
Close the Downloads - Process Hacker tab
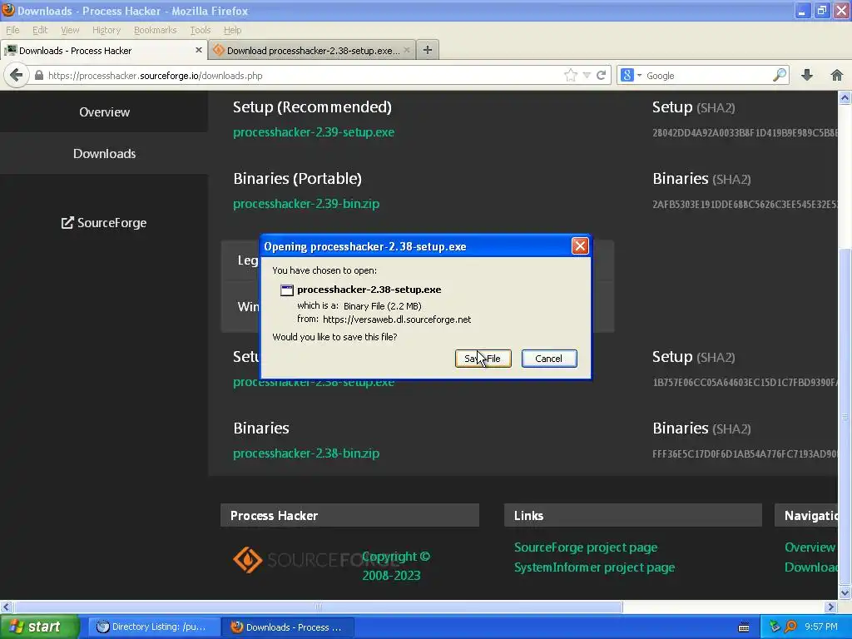point(199,50)
